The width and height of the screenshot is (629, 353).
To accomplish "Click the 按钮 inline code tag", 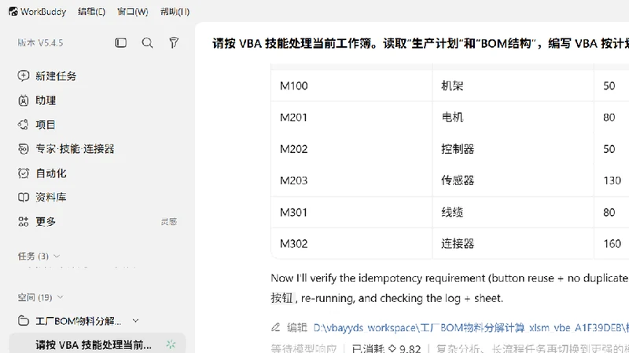I will 282,298.
